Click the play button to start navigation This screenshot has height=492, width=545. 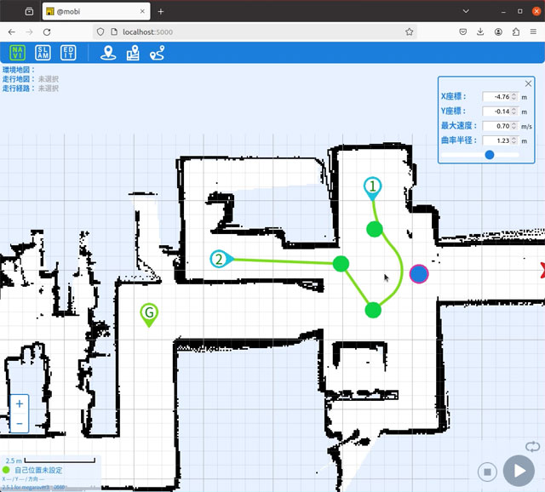pos(519,472)
